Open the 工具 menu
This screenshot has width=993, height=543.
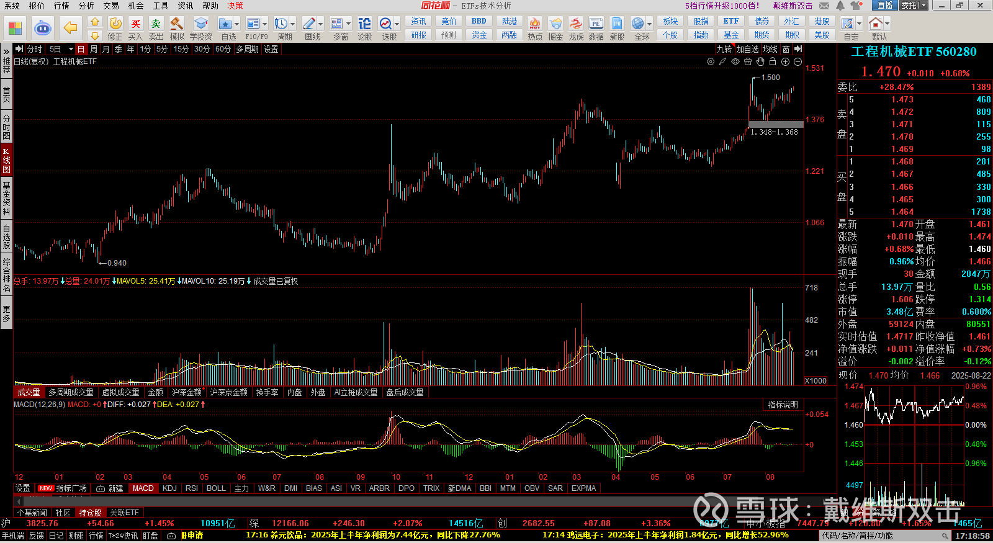click(161, 6)
